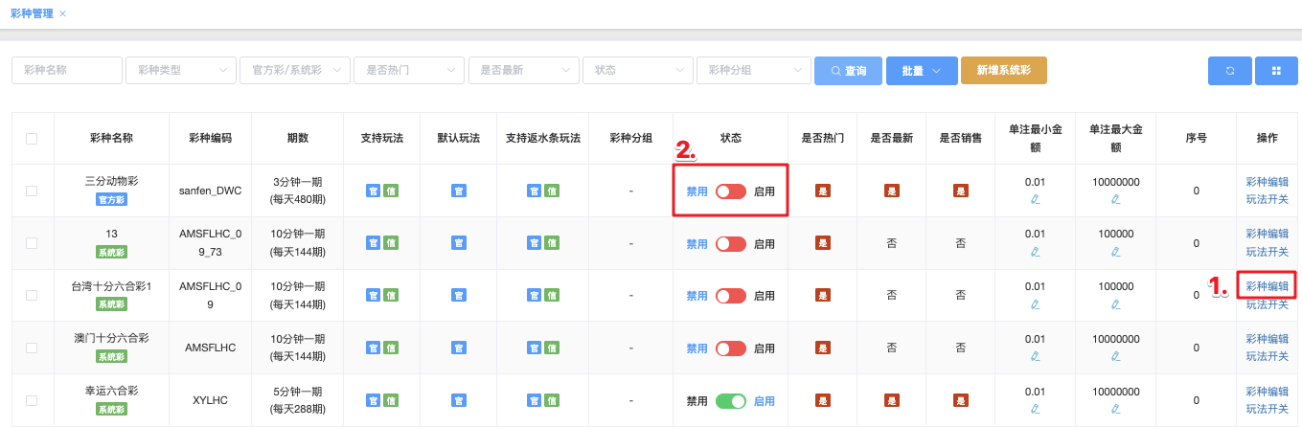Edit minimum bet amount for 幸运六合彩
The width and height of the screenshot is (1302, 427).
[1035, 409]
